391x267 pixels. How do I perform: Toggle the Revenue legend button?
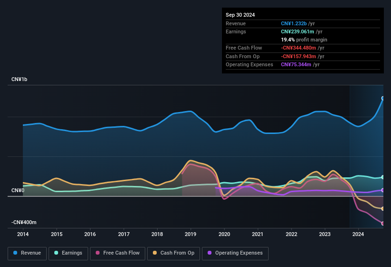[x=27, y=253]
